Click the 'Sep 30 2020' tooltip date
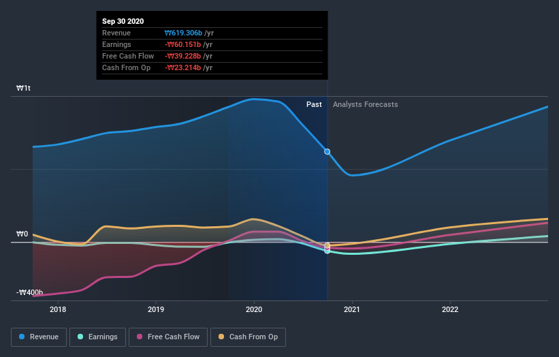Viewport: 559px width, 357px height. tap(123, 21)
